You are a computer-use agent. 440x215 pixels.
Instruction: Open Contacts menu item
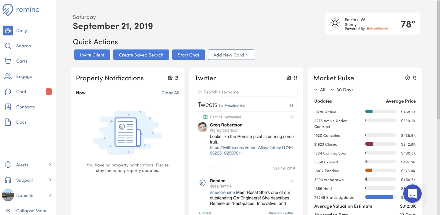click(x=25, y=107)
